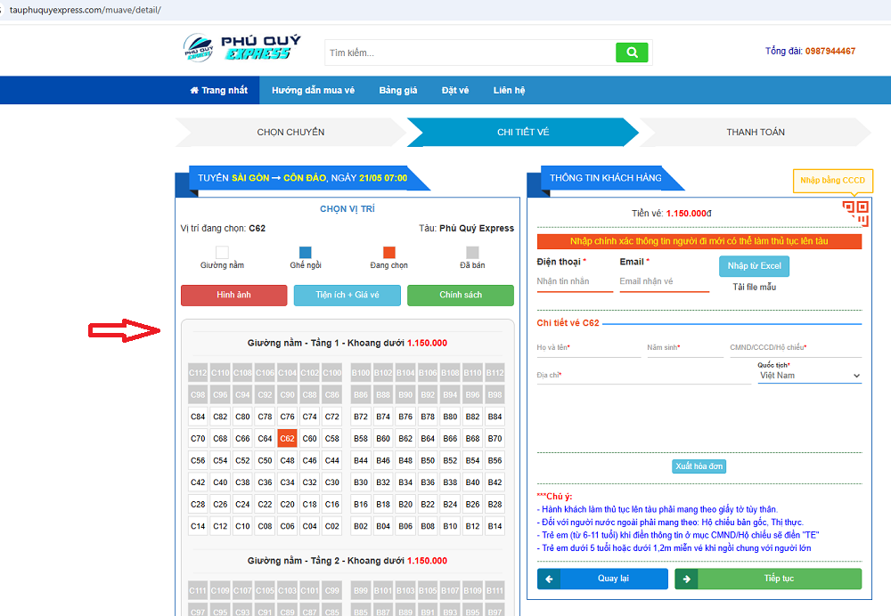This screenshot has height=616, width=891.
Task: Select seat B22 on deck 1
Action: click(428, 504)
